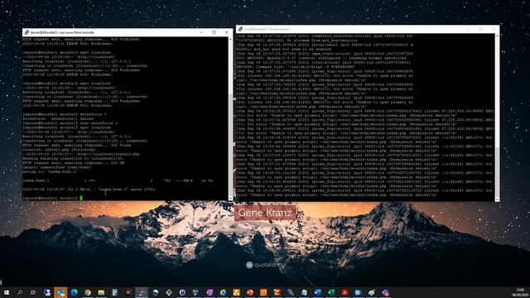
Task: Click the right terminal's scrollbar up arrow
Action: coord(497,36)
